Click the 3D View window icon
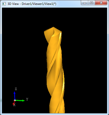This screenshot has width=109, height=115. pyautogui.click(x=4, y=4)
